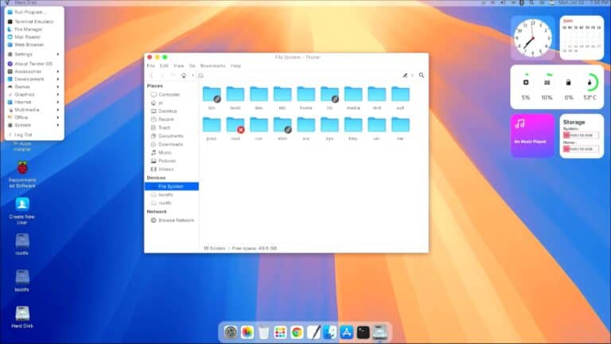
Task: Open the Hard Disk desktop icon
Action: (x=22, y=317)
